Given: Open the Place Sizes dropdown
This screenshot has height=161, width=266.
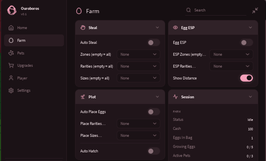Looking at the screenshot, I should click(x=139, y=135).
